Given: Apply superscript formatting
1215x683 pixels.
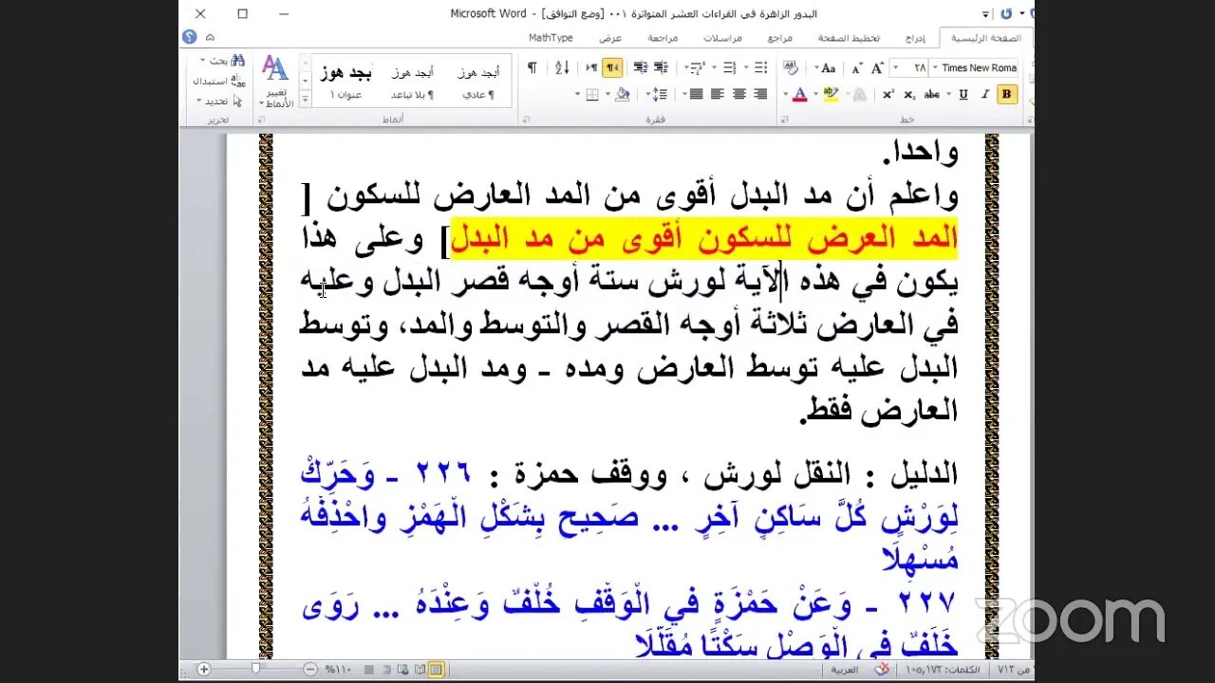Looking at the screenshot, I should pos(888,94).
